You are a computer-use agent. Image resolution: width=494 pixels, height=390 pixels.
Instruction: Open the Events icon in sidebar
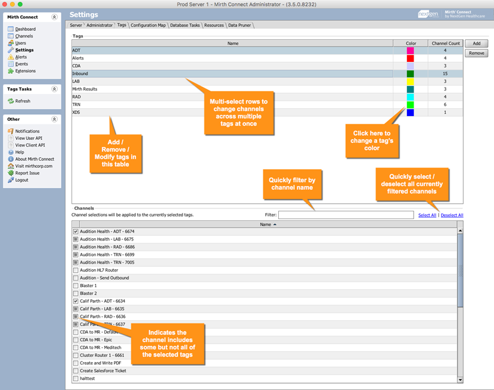11,64
